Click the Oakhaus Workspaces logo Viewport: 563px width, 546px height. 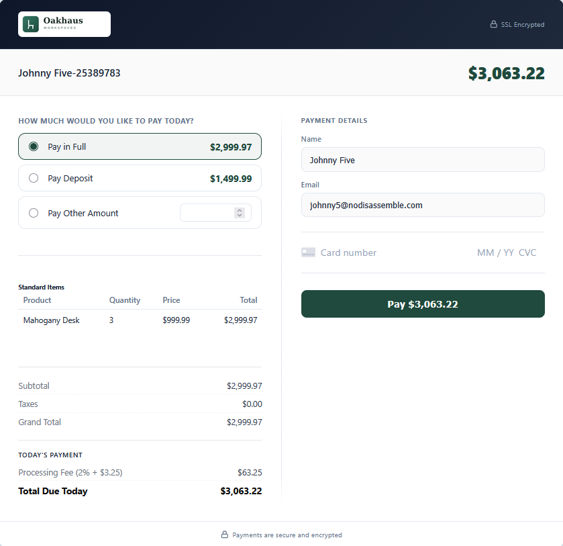coord(64,24)
